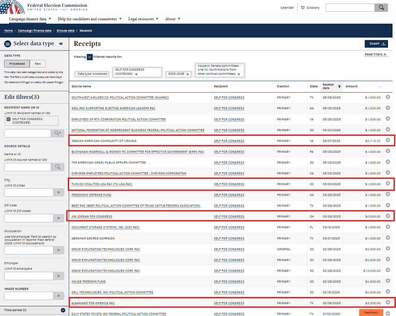The width and height of the screenshot is (396, 316).
Task: Open Freedom's Defense Fund source link
Action: point(91,195)
